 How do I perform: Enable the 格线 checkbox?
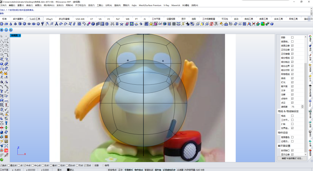point(292,116)
